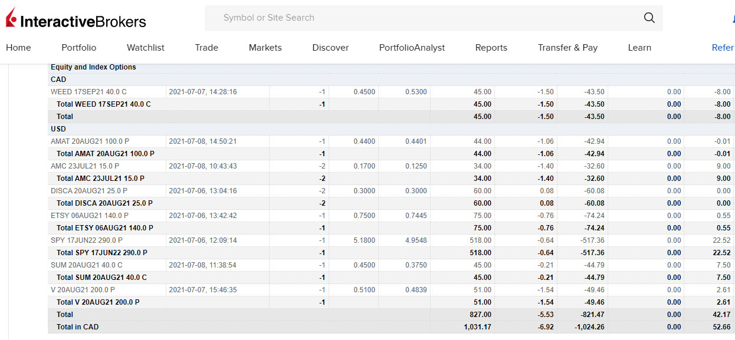Open the Watchlist menu
The width and height of the screenshot is (735, 340).
coord(146,48)
